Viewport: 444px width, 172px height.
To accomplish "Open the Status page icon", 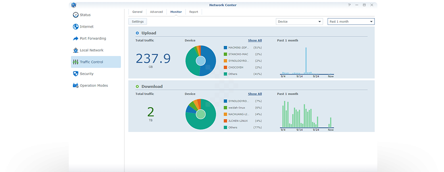I will pyautogui.click(x=75, y=15).
